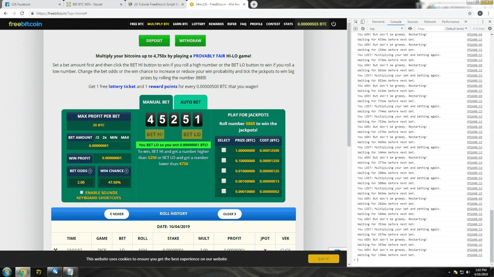Click the BET LO button
The image size is (494, 277).
(192, 134)
